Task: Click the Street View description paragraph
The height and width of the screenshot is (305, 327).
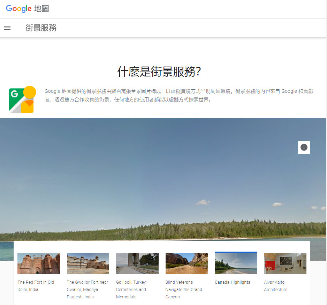Action: [179, 96]
